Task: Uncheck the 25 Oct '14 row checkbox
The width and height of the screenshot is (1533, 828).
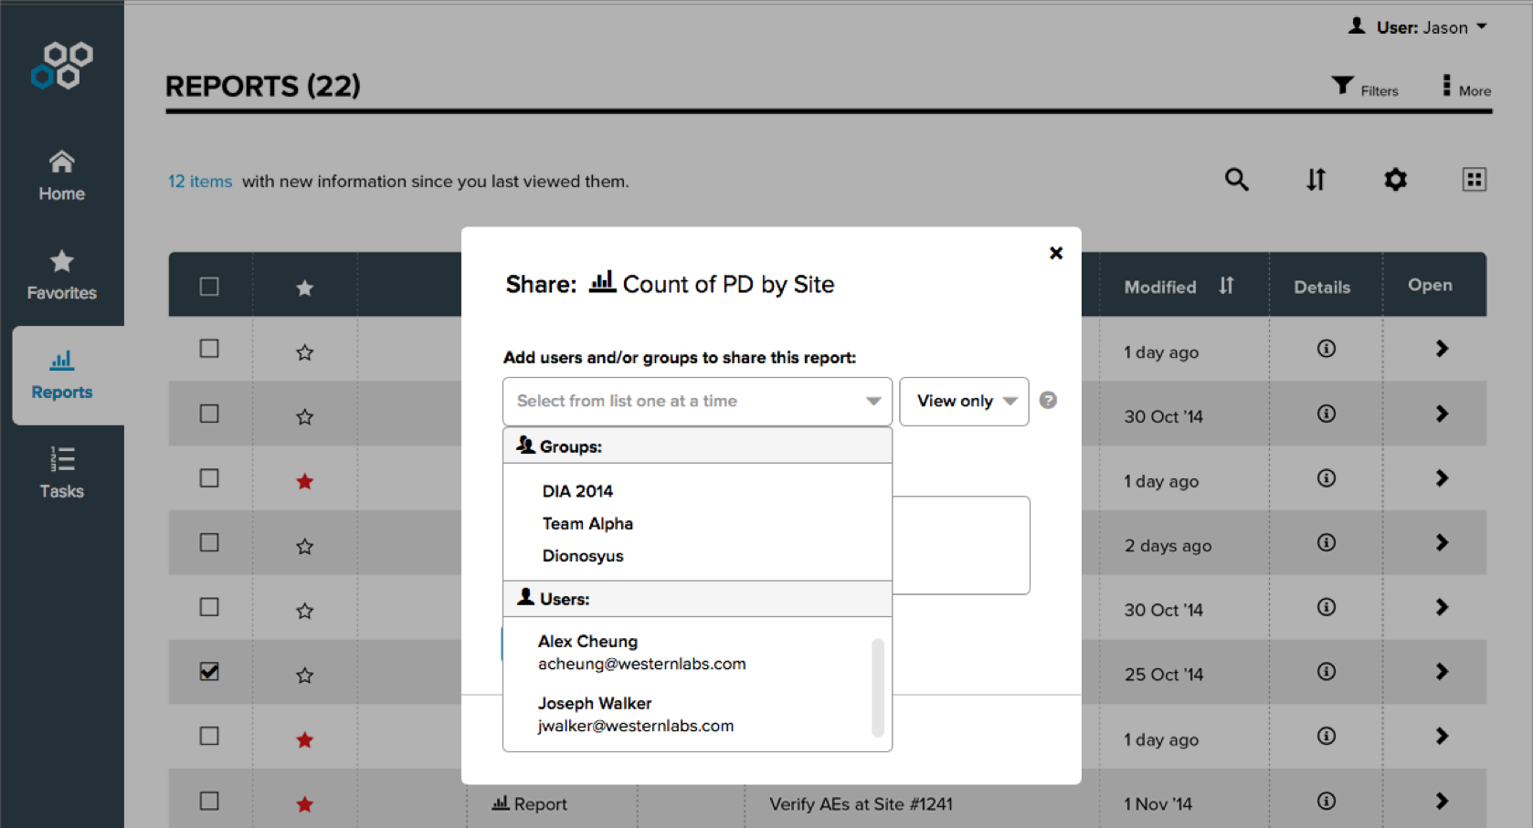Action: click(209, 671)
